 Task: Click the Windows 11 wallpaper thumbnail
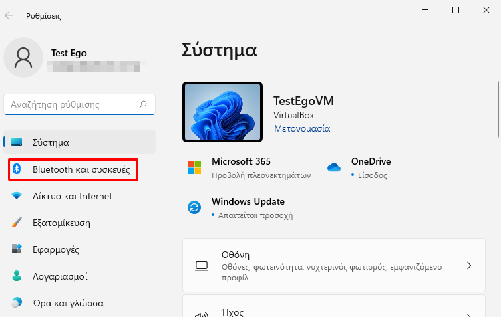222,112
